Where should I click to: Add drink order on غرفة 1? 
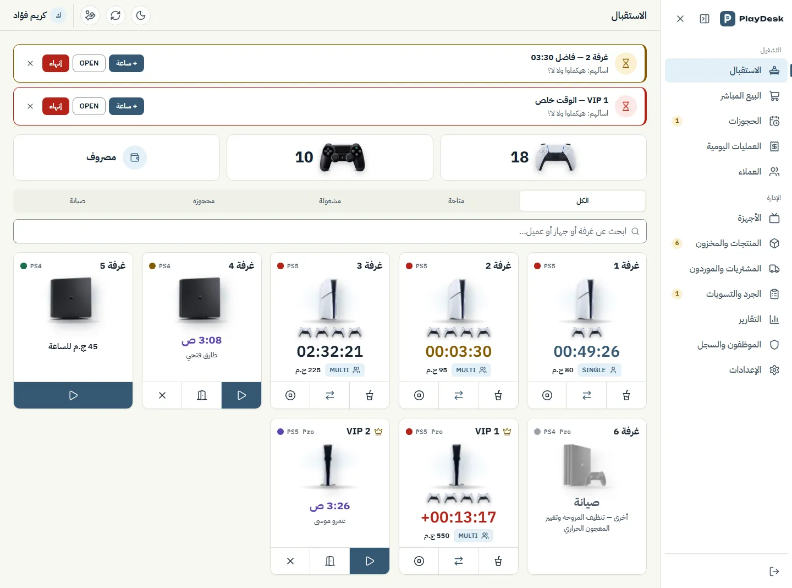click(x=626, y=395)
